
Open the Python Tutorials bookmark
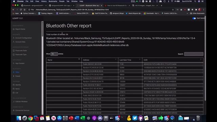[x=28, y=14]
